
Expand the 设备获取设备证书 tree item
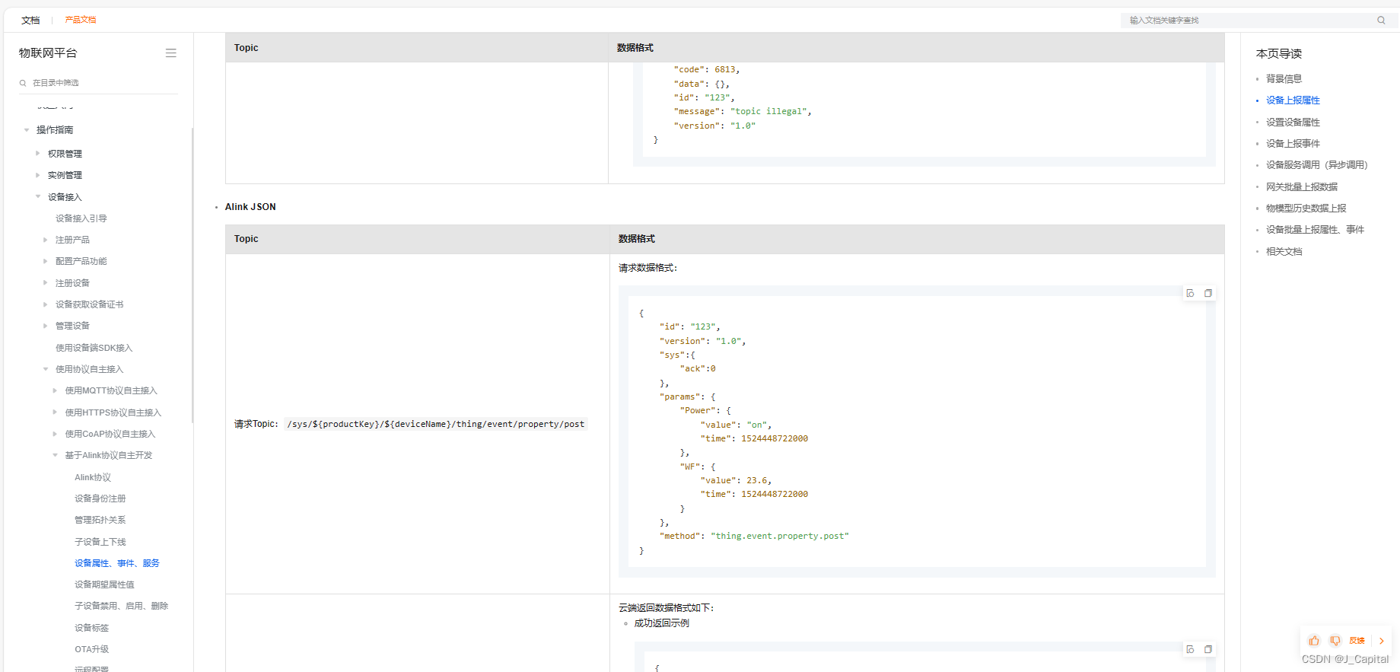[x=46, y=304]
